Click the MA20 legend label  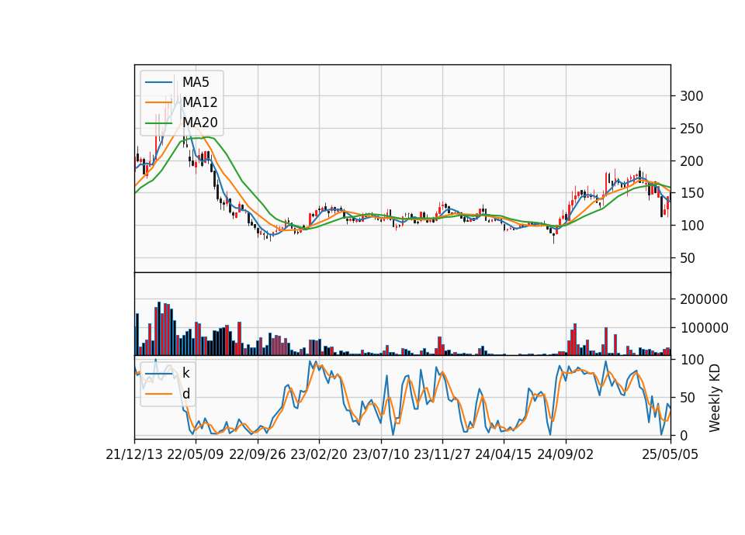coord(200,123)
